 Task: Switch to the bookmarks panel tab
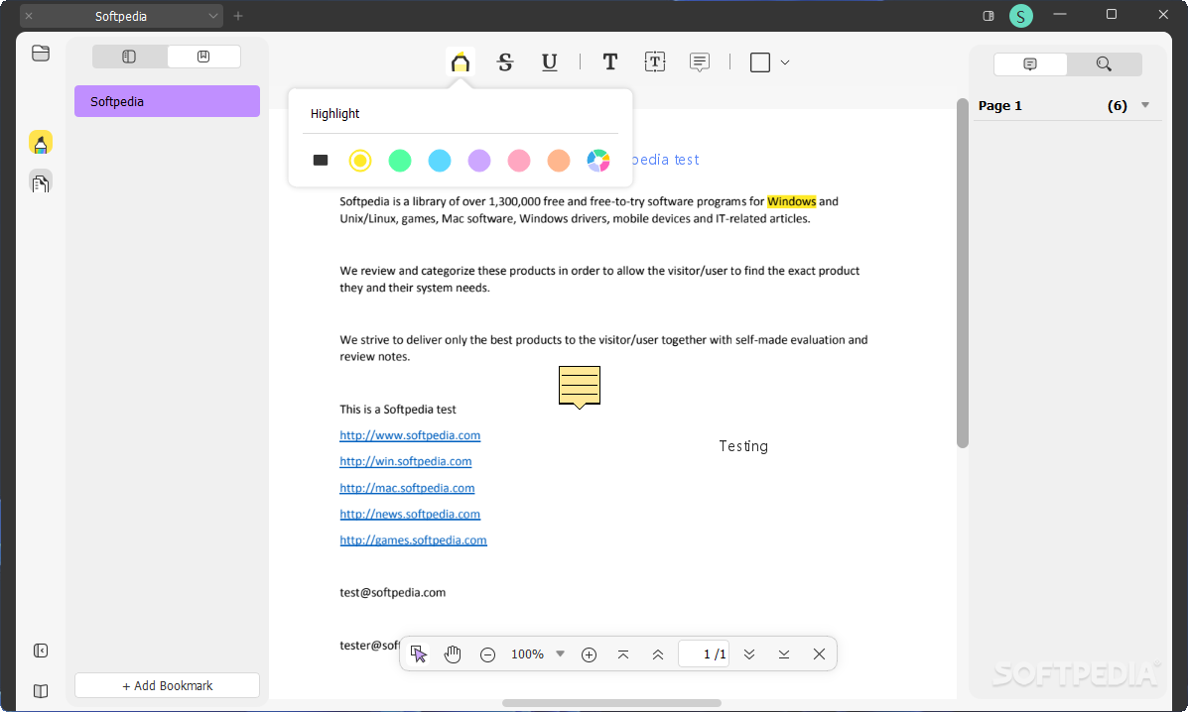pos(203,57)
